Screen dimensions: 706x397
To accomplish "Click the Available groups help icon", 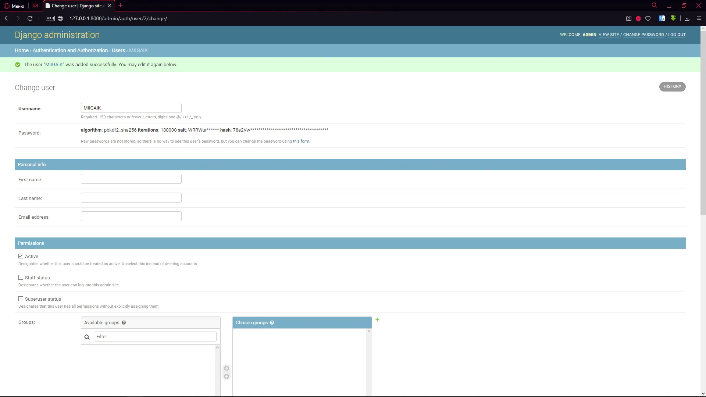I will pos(124,323).
